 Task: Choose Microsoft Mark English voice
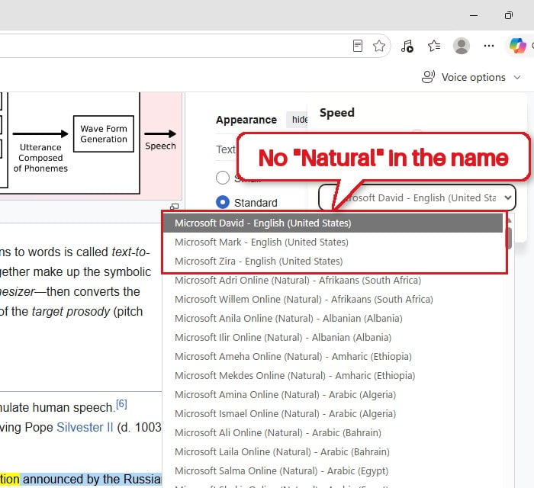333,242
